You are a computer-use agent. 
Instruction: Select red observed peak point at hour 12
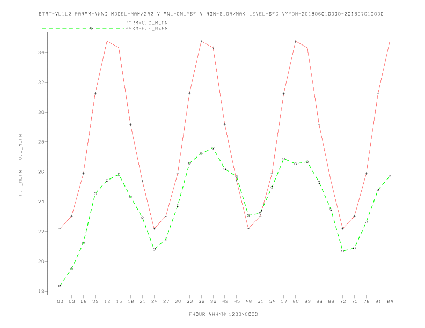pos(107,41)
